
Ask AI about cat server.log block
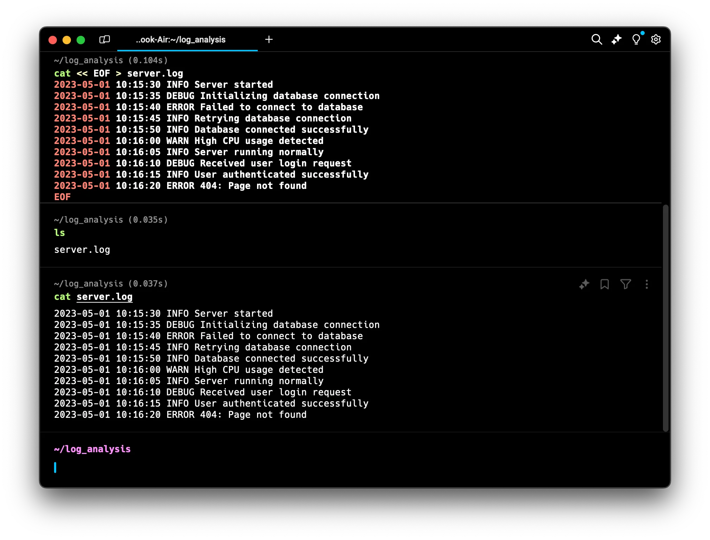coord(584,284)
